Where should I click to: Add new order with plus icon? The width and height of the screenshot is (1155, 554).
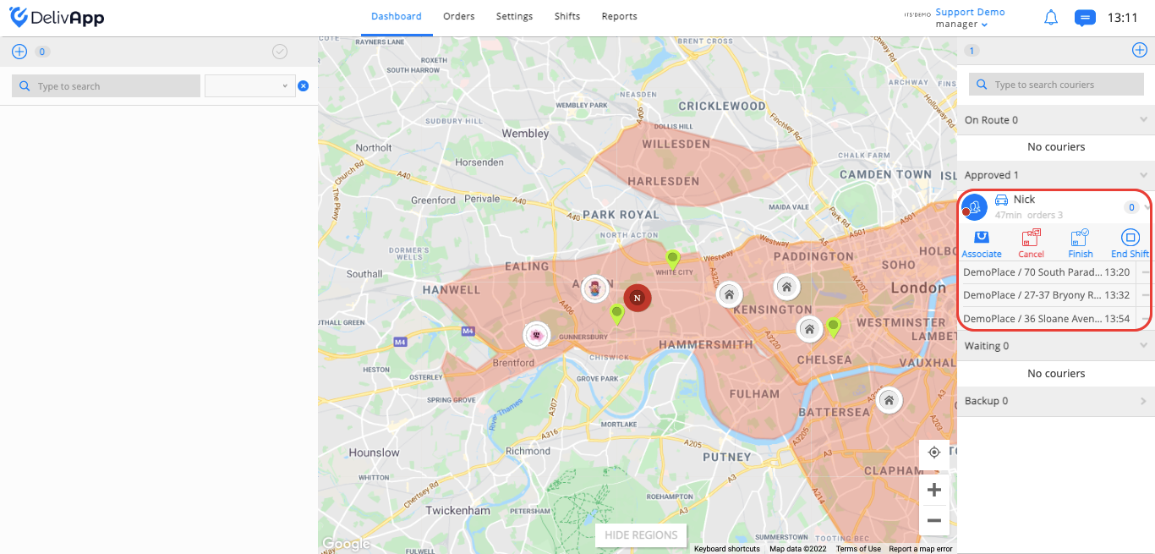point(19,52)
